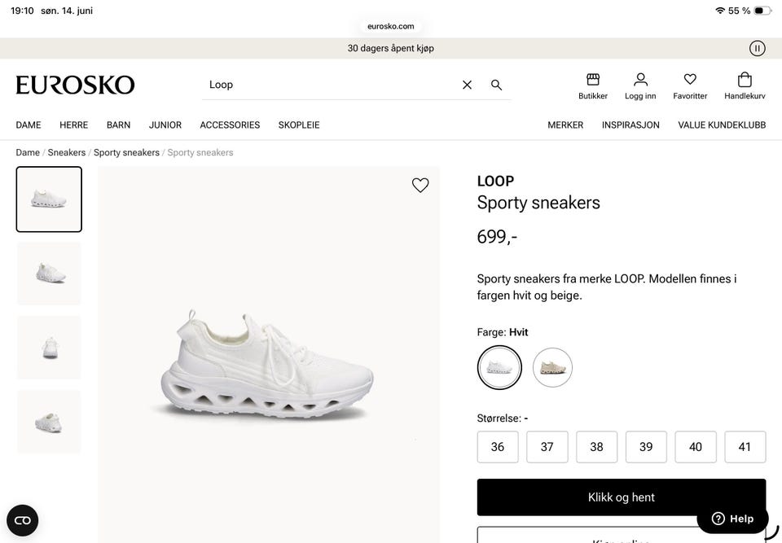Image resolution: width=782 pixels, height=543 pixels.
Task: Open the MERKER menu item
Action: [x=565, y=125]
